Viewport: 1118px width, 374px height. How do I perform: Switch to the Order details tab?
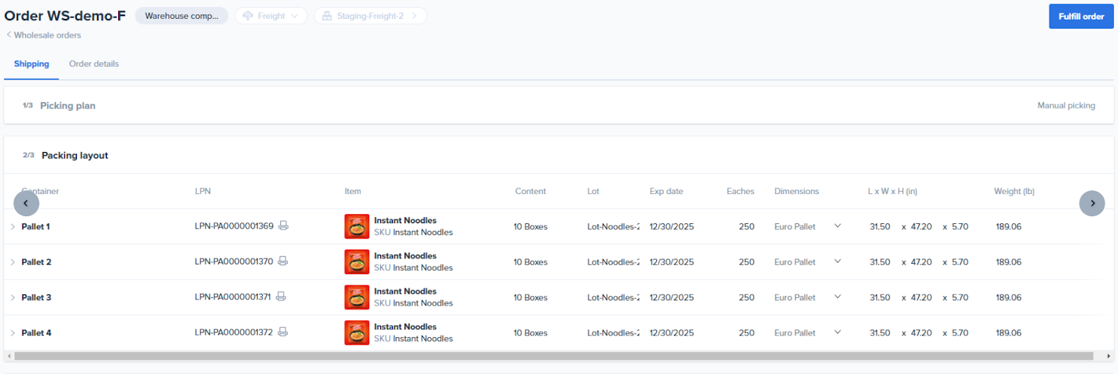[x=94, y=63]
